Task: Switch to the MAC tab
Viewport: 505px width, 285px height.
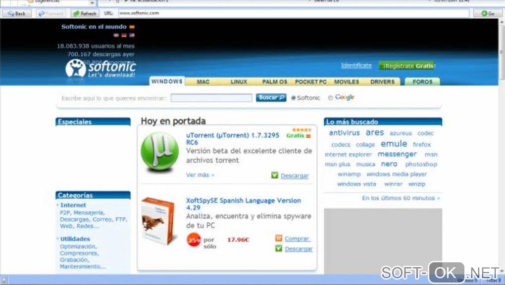Action: [203, 81]
